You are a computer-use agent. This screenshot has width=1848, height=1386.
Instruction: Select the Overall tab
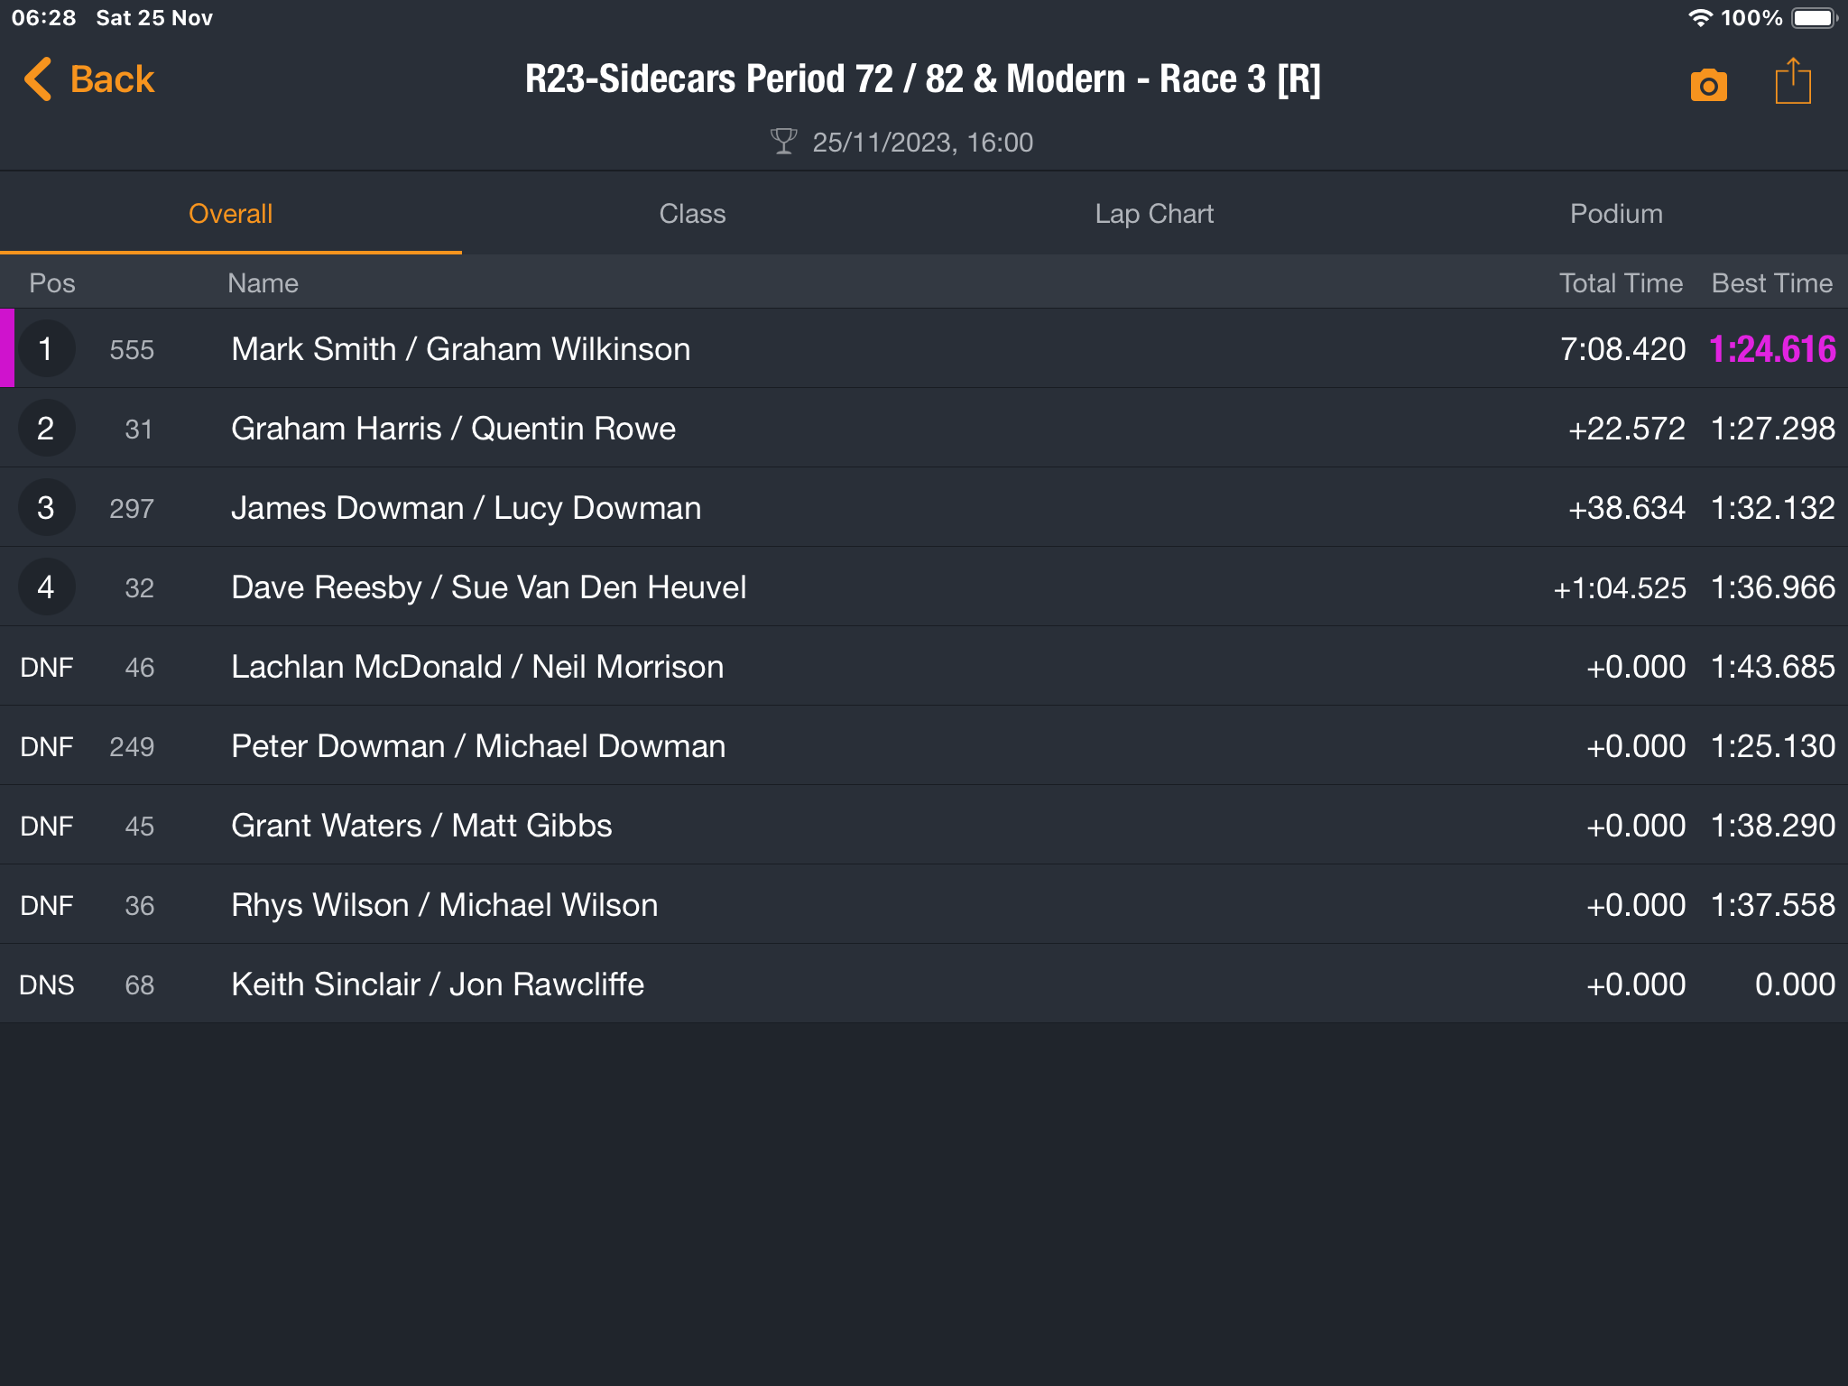point(230,214)
